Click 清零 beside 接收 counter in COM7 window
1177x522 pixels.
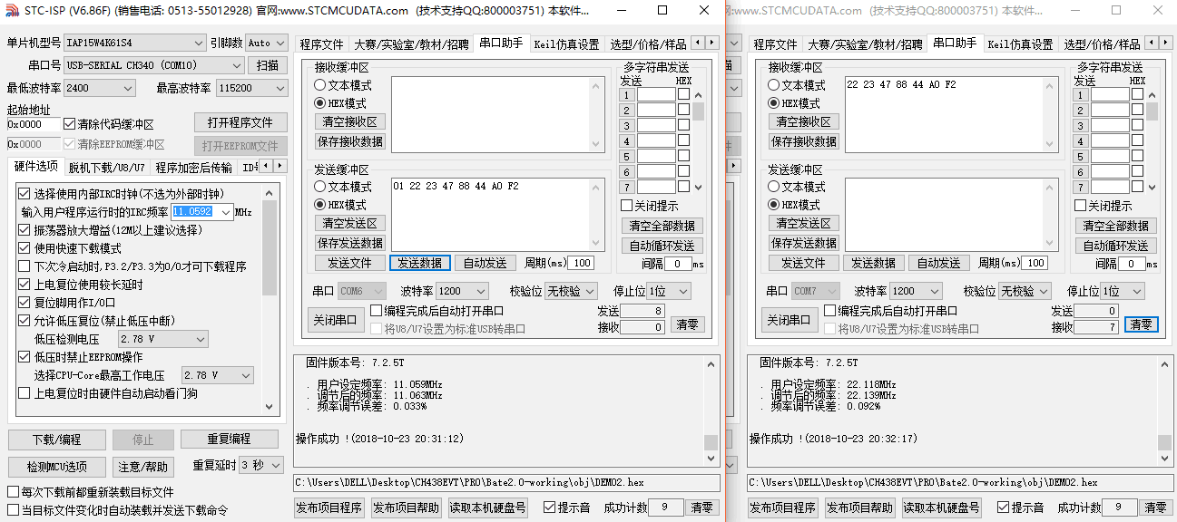(1142, 324)
